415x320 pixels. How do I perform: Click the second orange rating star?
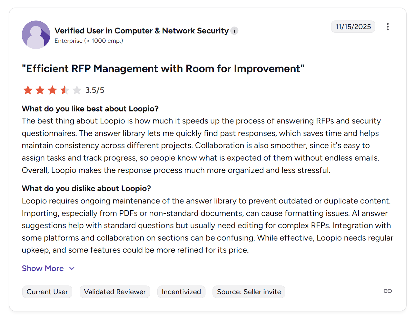[x=40, y=90]
